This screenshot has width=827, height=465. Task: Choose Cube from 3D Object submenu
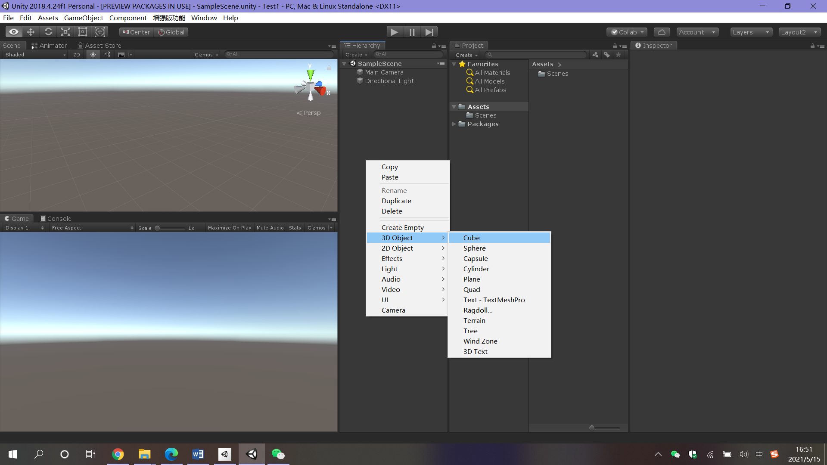coord(471,238)
